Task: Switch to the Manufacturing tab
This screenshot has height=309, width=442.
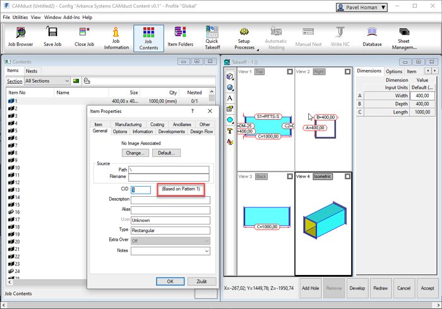Action: pos(128,125)
